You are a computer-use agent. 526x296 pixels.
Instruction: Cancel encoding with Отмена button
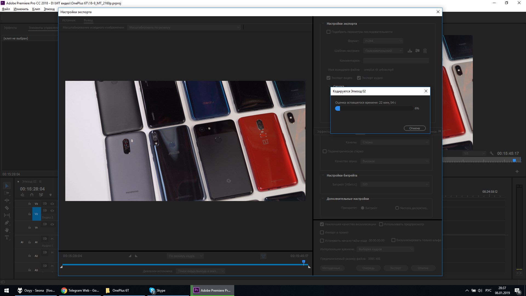[x=414, y=128]
